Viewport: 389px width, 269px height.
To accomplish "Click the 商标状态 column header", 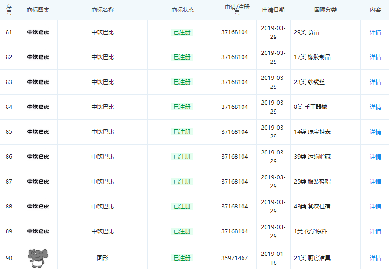I will click(182, 10).
